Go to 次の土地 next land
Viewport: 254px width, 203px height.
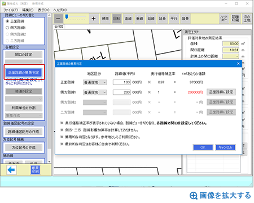coord(247,19)
